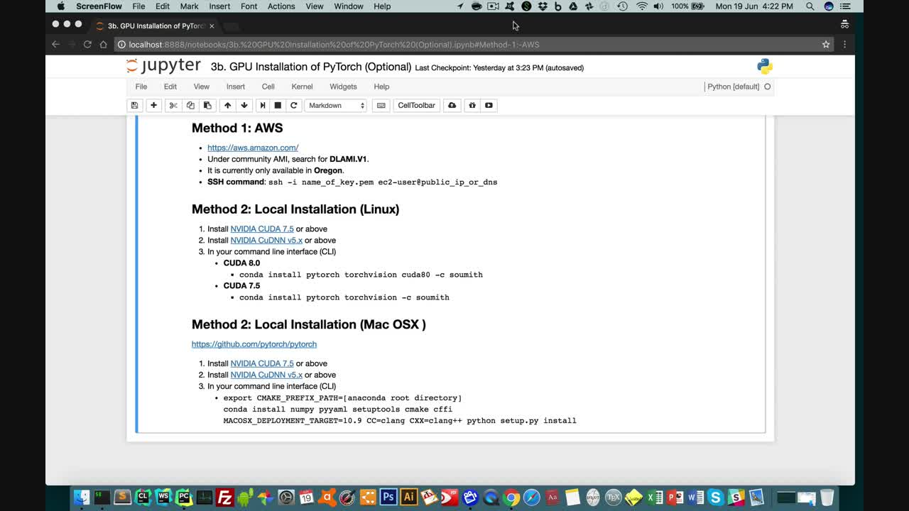The height and width of the screenshot is (511, 909).
Task: Open Chrome's three-dot menu
Action: (x=844, y=44)
